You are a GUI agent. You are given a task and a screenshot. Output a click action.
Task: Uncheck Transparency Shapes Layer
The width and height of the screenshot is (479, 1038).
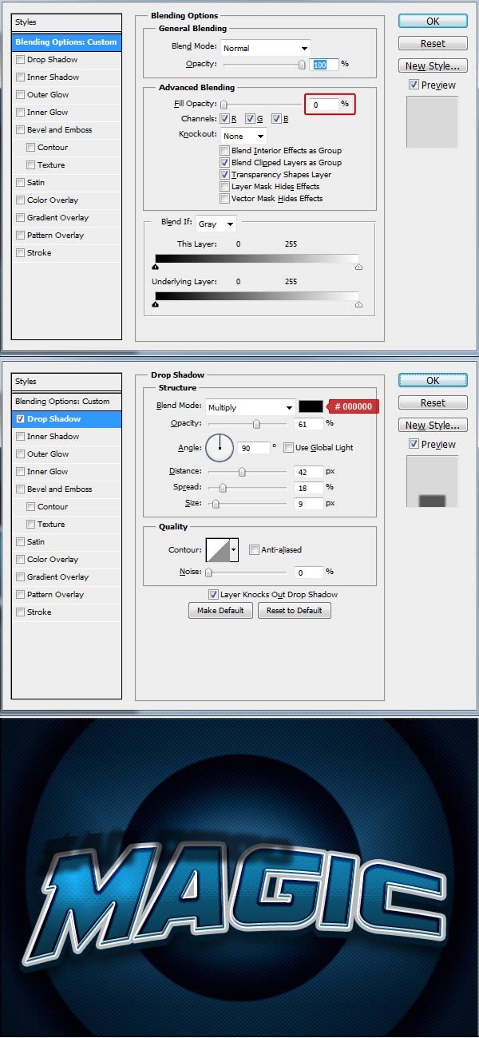[x=225, y=175]
